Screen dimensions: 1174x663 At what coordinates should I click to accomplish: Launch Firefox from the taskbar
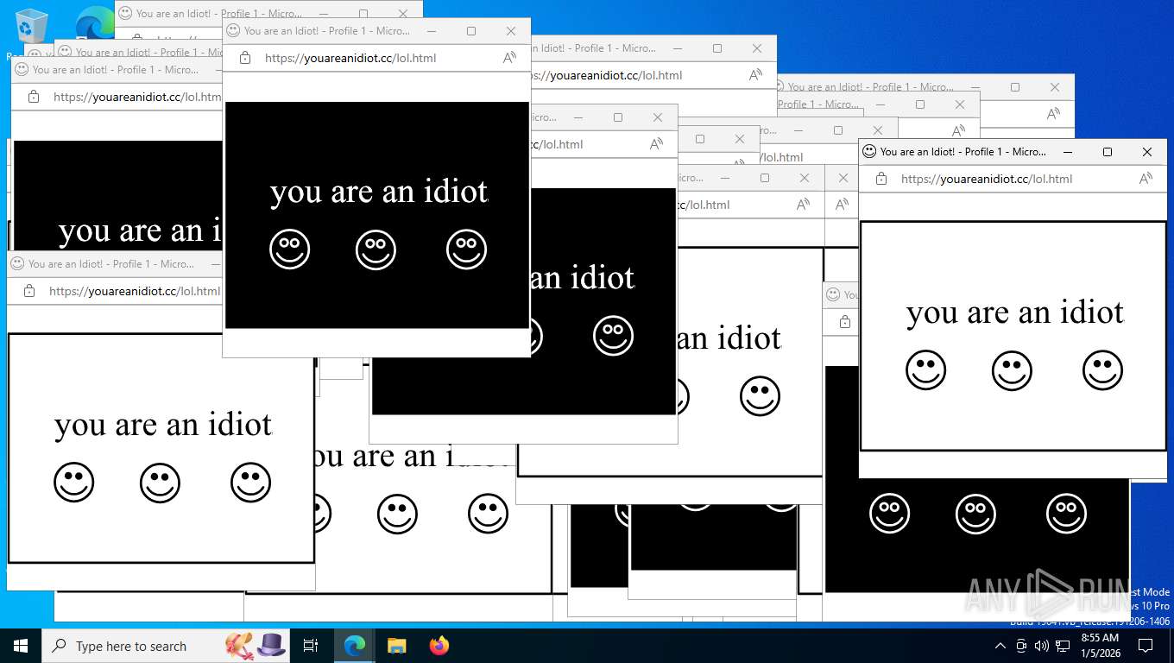tap(439, 646)
